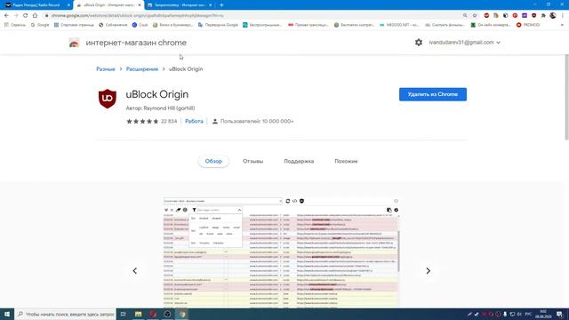
Task: Open the Сервисы apps bookmark
Action: tap(15, 25)
